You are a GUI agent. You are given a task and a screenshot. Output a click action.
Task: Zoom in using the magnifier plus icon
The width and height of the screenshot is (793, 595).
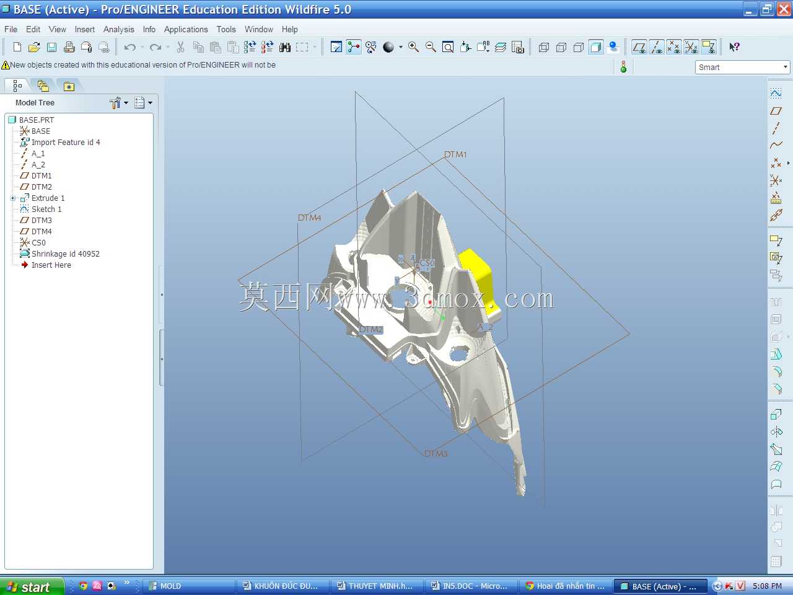(413, 47)
